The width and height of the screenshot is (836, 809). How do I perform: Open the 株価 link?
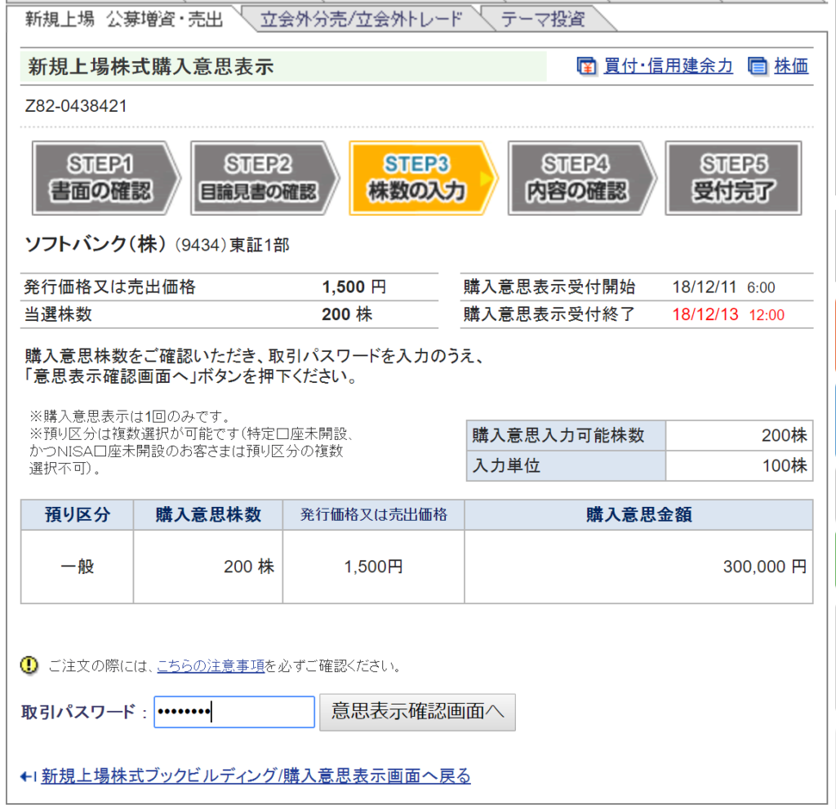click(791, 65)
